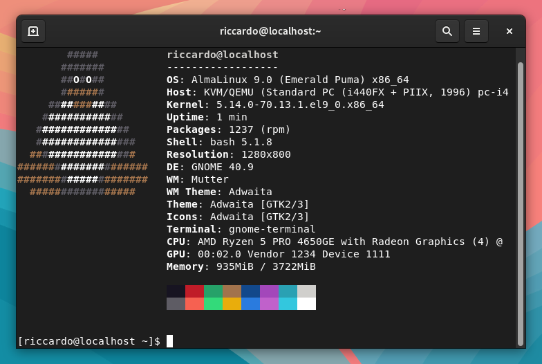542x364 pixels.
Task: Click the dark purple color block
Action: pyautogui.click(x=270, y=291)
